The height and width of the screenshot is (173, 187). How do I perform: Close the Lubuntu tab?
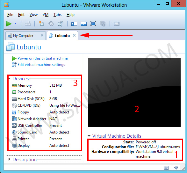point(74,35)
